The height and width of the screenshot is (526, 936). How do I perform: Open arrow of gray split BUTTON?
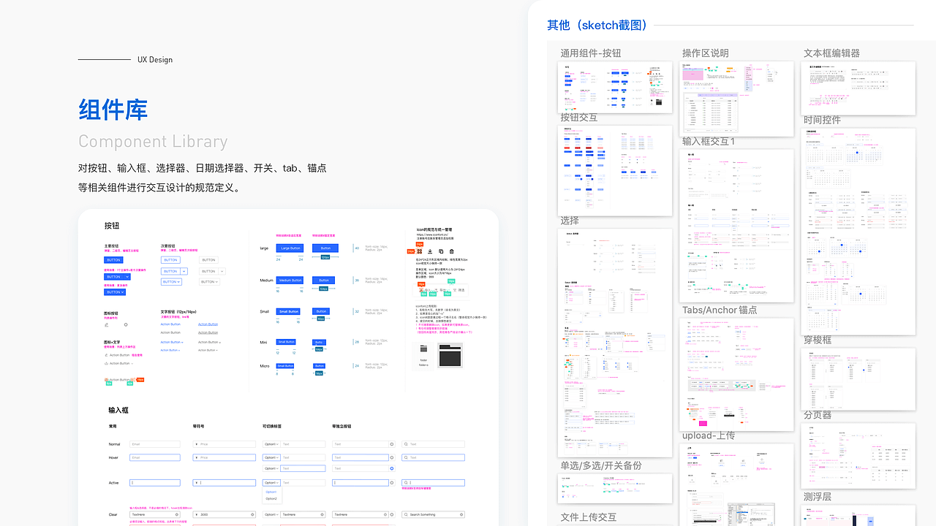[222, 271]
